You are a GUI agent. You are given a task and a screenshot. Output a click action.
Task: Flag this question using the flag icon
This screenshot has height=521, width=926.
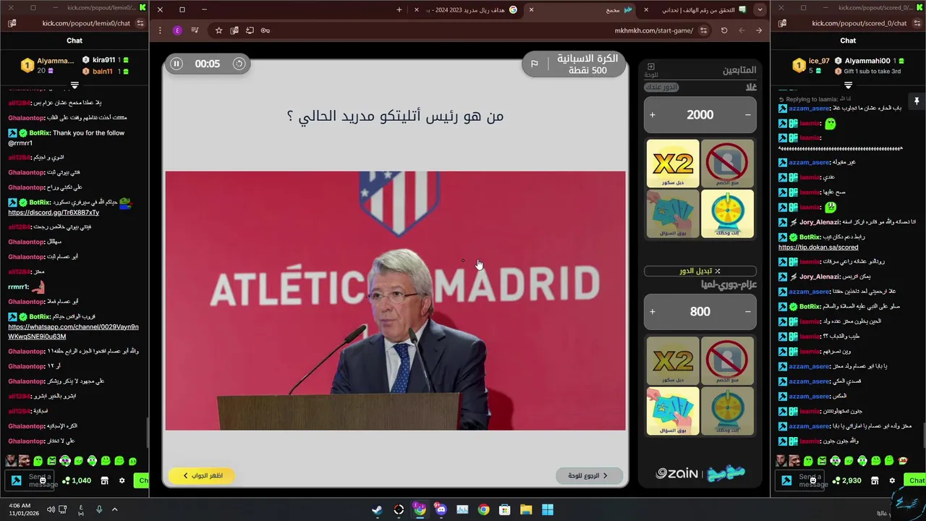pyautogui.click(x=535, y=64)
